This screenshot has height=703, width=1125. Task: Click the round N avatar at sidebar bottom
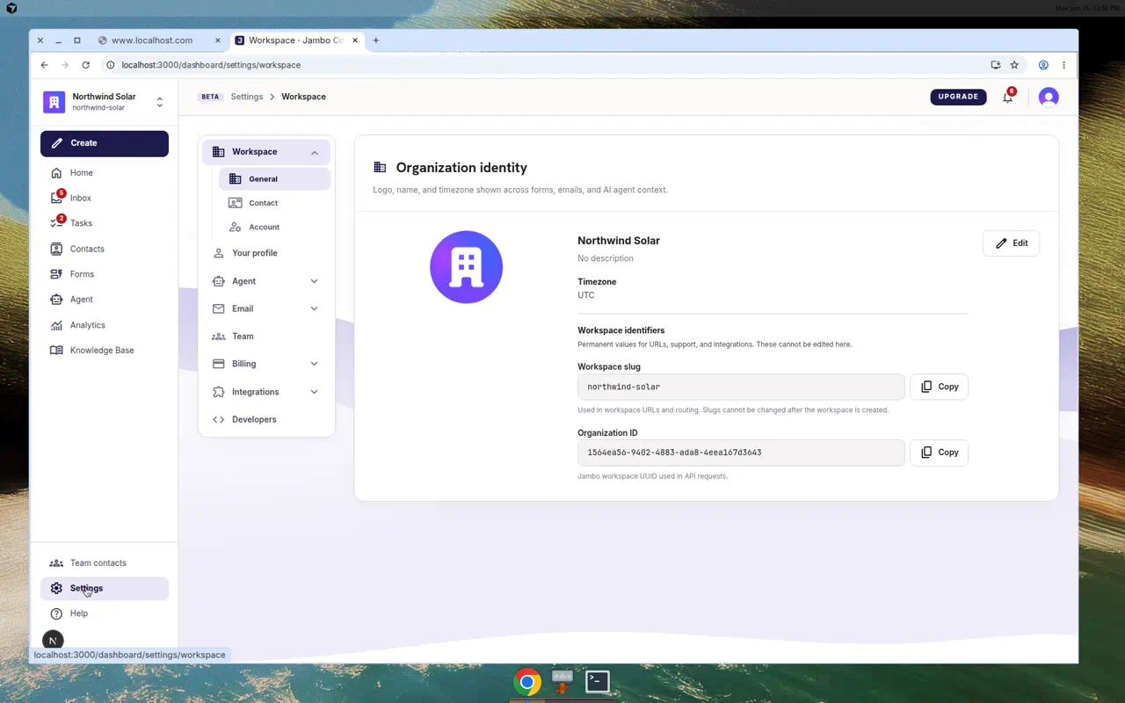pos(53,641)
